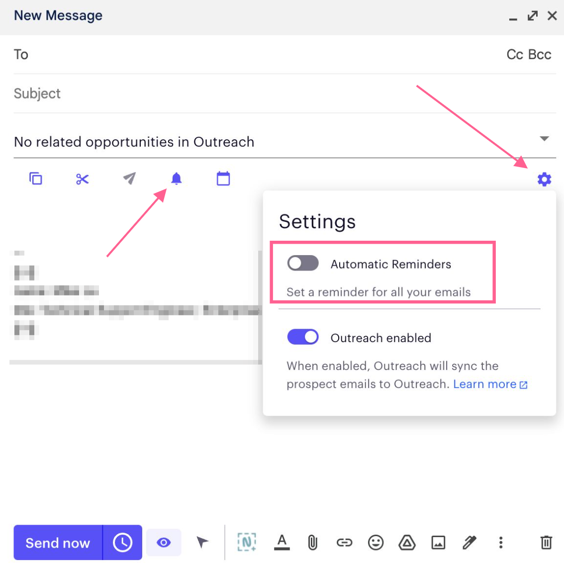The width and height of the screenshot is (564, 563).
Task: Open the Outreach templates copy icon
Action: pos(36,179)
